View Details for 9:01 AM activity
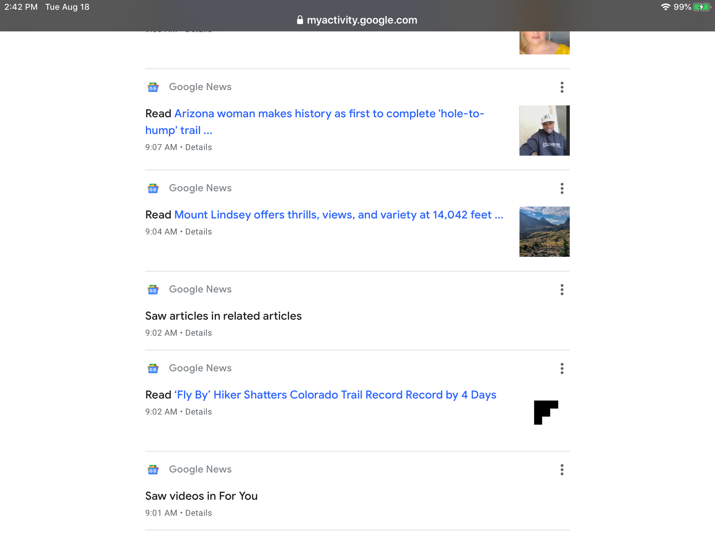Image resolution: width=715 pixels, height=536 pixels. tap(198, 513)
